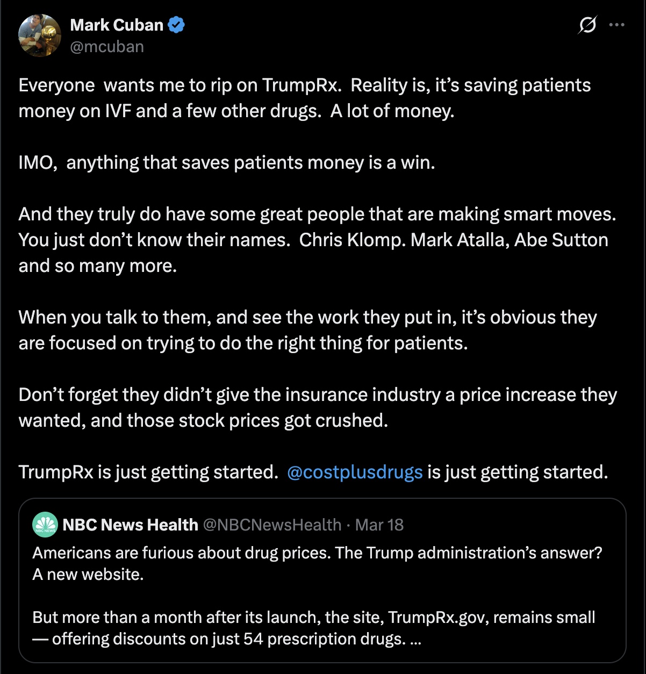Expand the truncated quoted post ellipsis
The height and width of the screenshot is (674, 646).
click(415, 639)
